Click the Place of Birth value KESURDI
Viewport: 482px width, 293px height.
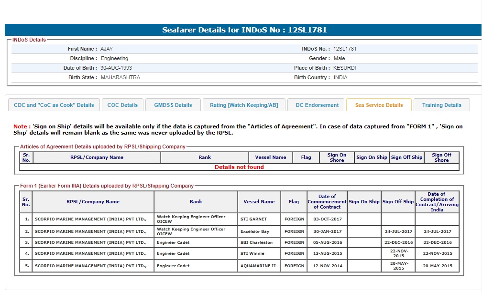[x=344, y=68]
